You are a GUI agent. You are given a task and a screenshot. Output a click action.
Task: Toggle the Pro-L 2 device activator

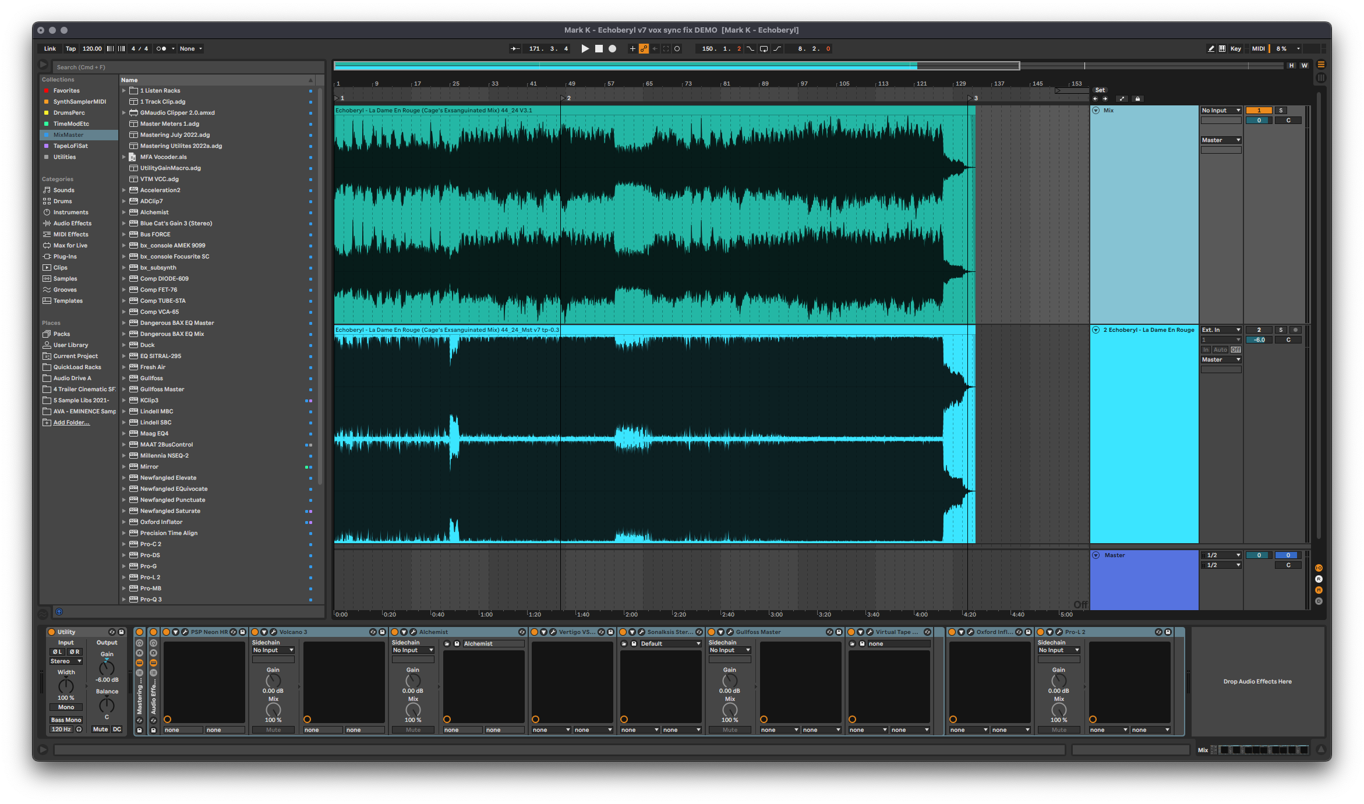(x=1041, y=632)
